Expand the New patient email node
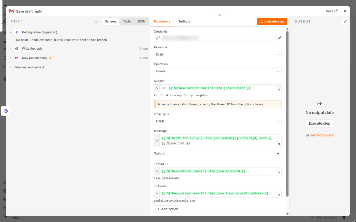This screenshot has width=356, height=222. point(10,58)
